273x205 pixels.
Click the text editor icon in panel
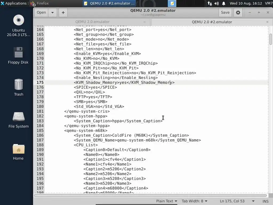coord(172,3)
